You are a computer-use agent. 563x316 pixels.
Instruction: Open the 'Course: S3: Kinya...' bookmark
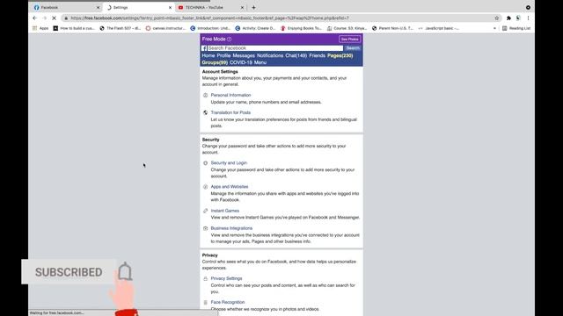(x=347, y=28)
